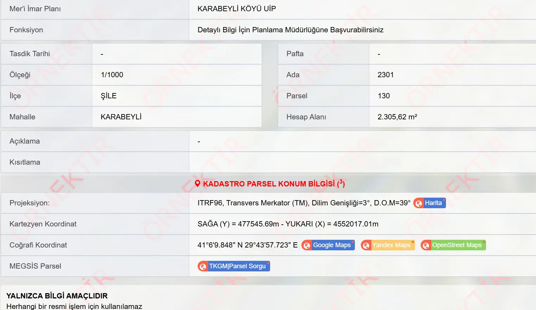Select Mahalle value KARABEYLİ
The height and width of the screenshot is (310, 536).
coord(121,117)
